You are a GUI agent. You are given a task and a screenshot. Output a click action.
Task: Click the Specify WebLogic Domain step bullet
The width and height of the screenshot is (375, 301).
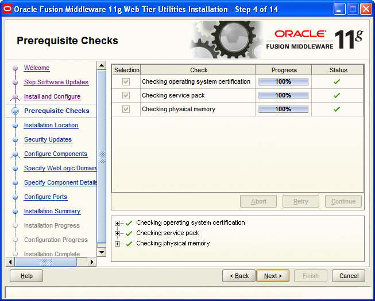16,169
